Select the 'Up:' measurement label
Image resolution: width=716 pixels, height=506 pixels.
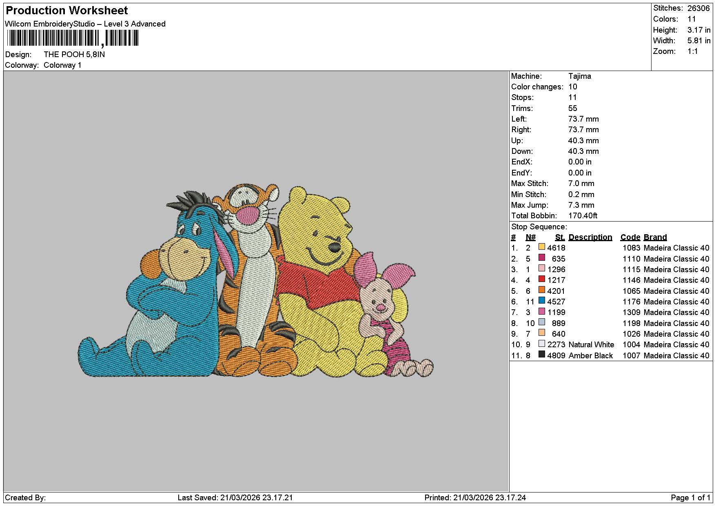point(517,141)
